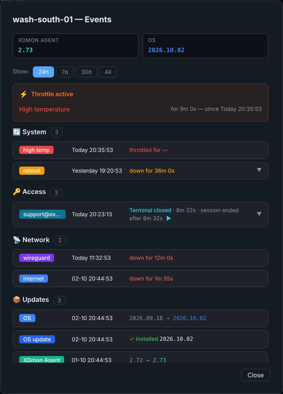Click the XDMON AGENT version 2.73 card
This screenshot has height=394, width=283.
[x=76, y=46]
